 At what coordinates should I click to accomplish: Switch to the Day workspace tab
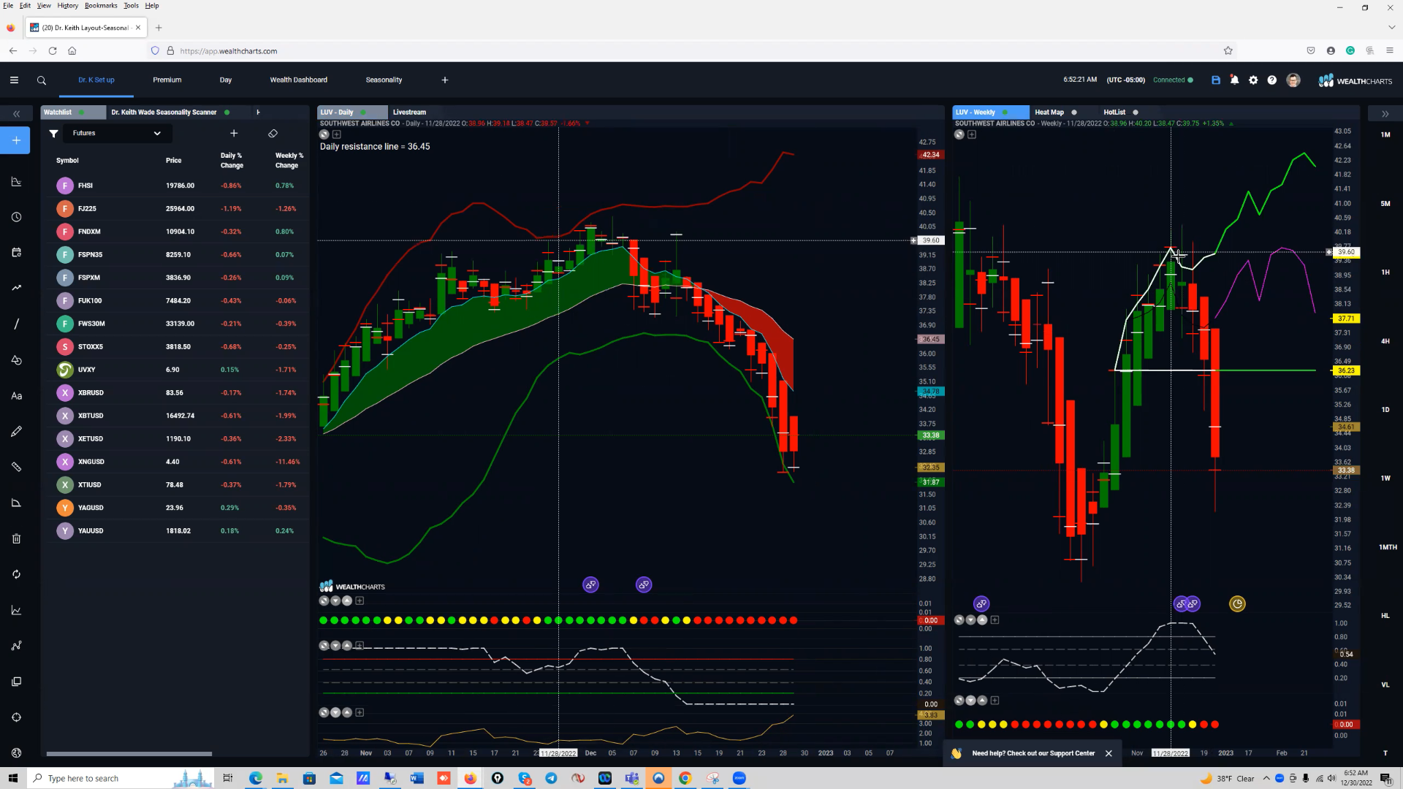[x=226, y=80]
